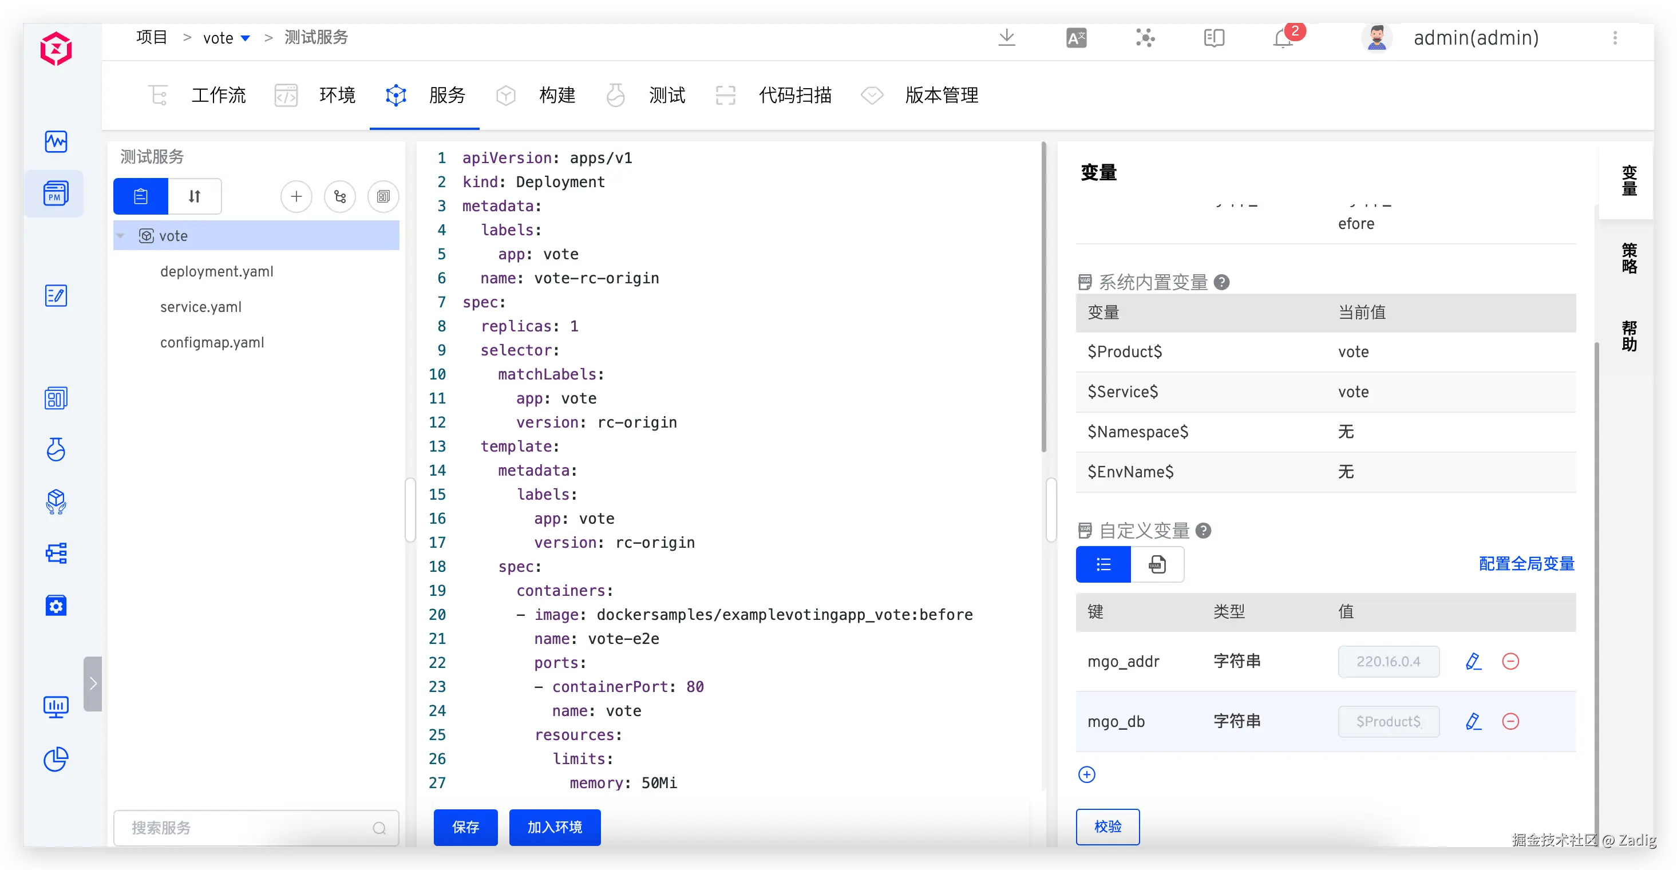This screenshot has width=1677, height=870.
Task: Expand the collapsed left sidebar
Action: [93, 683]
